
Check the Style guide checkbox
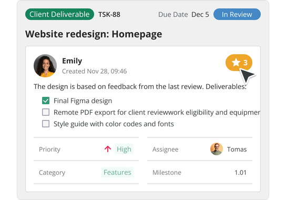(x=46, y=124)
